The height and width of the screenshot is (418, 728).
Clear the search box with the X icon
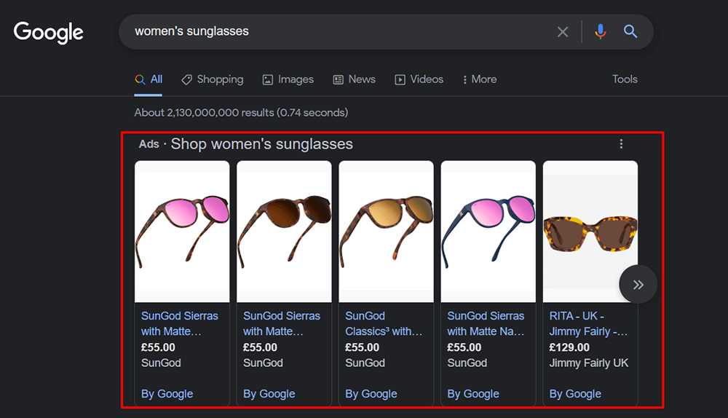563,31
